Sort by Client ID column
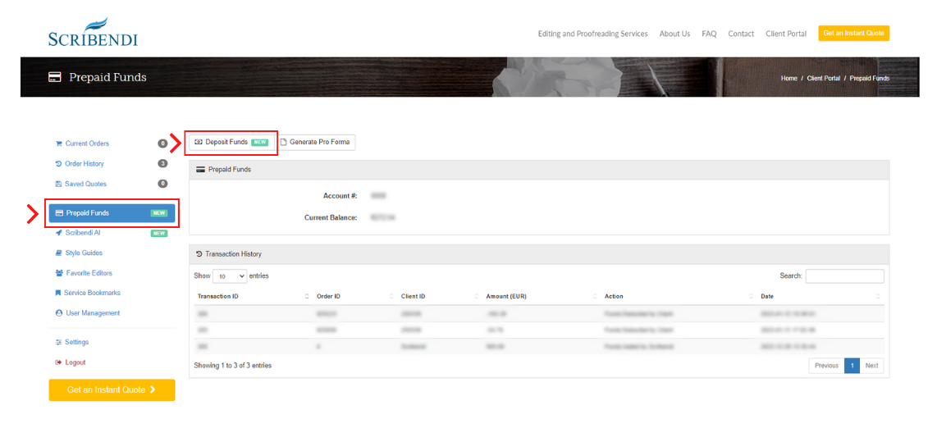The height and width of the screenshot is (442, 928). point(439,296)
